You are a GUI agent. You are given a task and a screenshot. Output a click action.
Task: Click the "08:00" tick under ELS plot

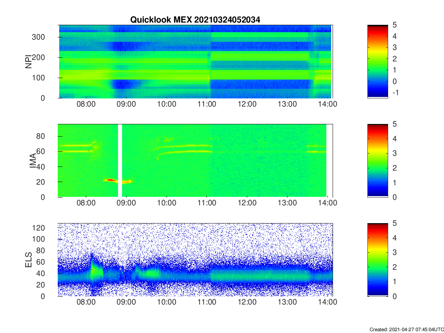[86, 303]
